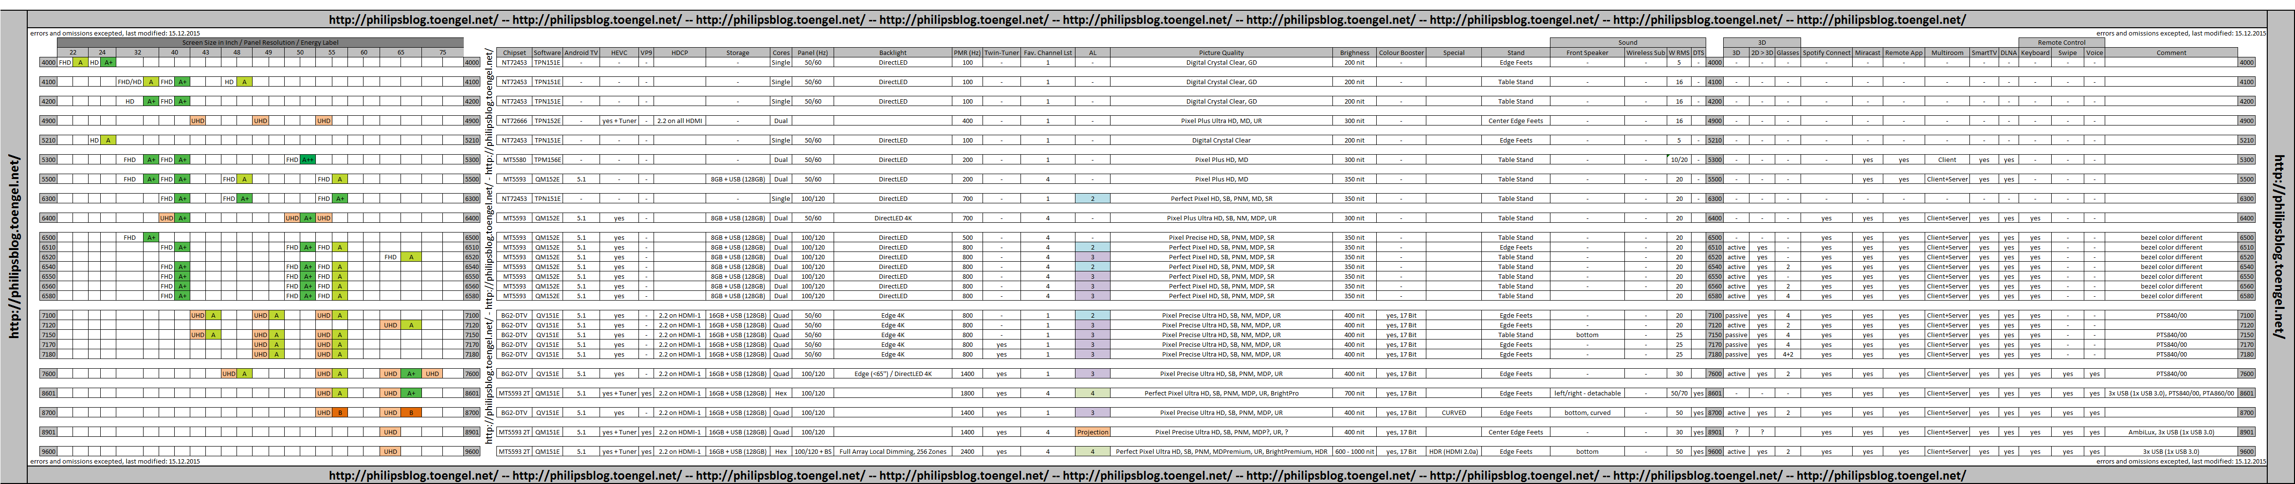The height and width of the screenshot is (484, 2295).
Task: Click 'Full Array Local Dimming, 256 Zones' cell
Action: pyautogui.click(x=892, y=452)
